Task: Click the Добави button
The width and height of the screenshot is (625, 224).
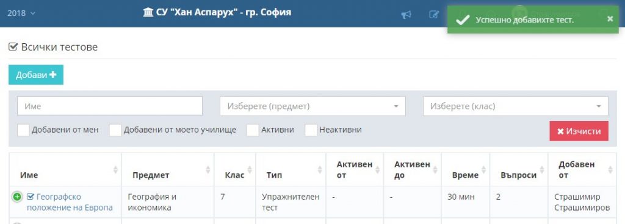Action: click(36, 75)
